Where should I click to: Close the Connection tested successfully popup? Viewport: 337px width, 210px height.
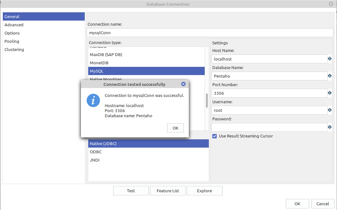pos(183,84)
